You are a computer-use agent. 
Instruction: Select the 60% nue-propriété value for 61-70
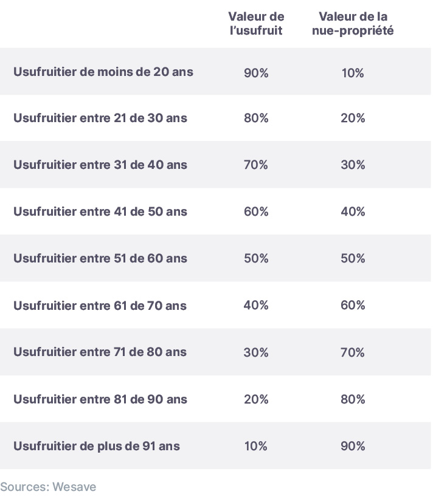tap(353, 305)
